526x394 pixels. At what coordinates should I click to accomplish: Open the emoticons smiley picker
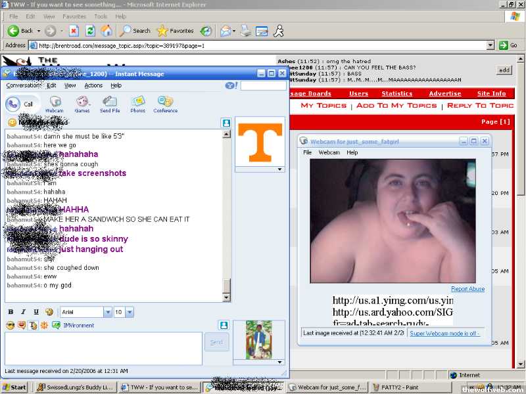point(10,325)
